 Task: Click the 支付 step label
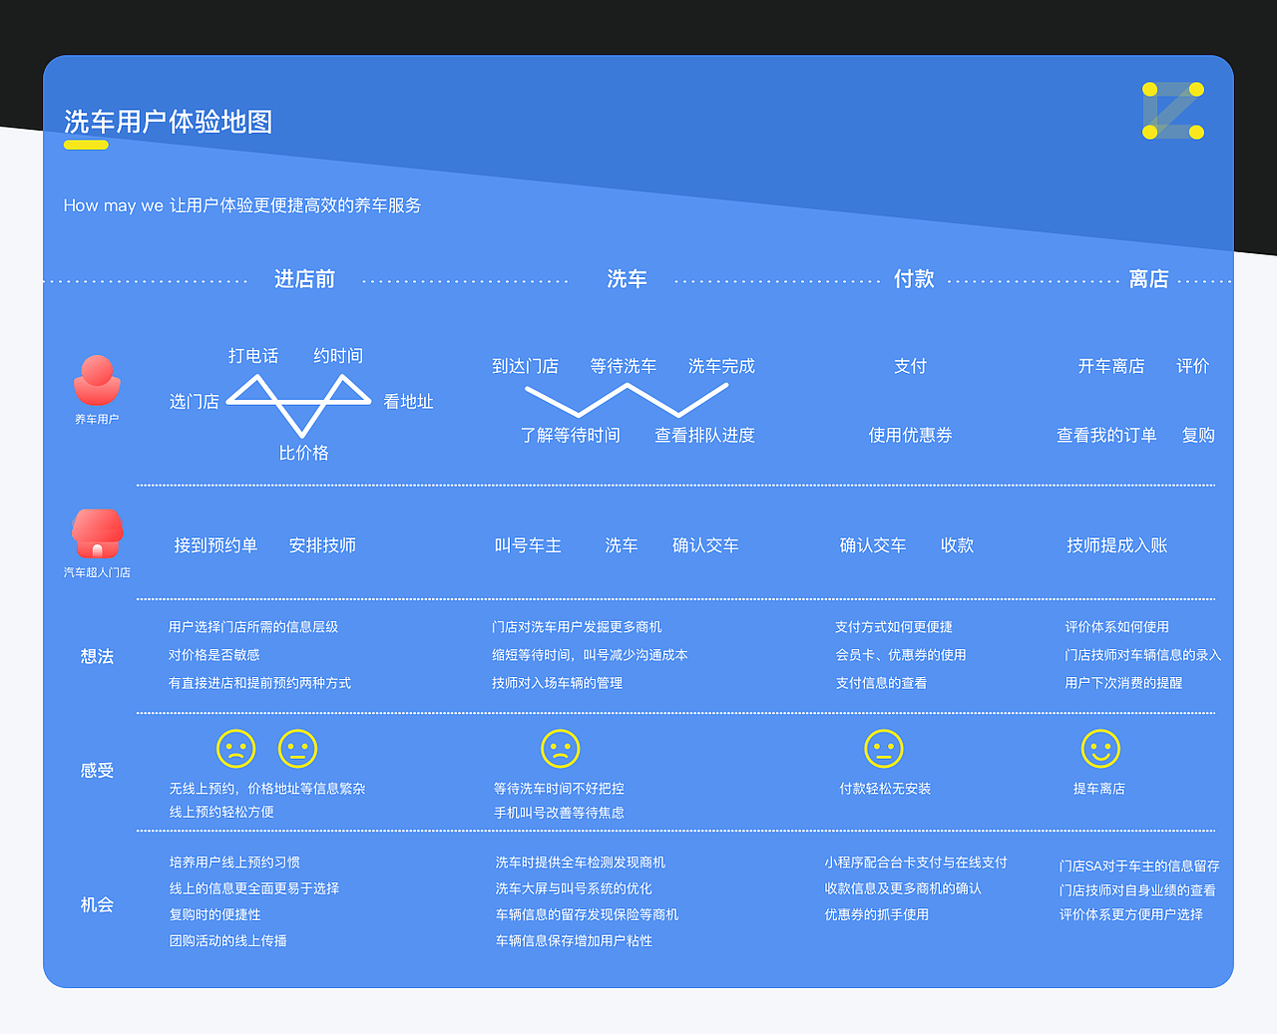pyautogui.click(x=911, y=366)
